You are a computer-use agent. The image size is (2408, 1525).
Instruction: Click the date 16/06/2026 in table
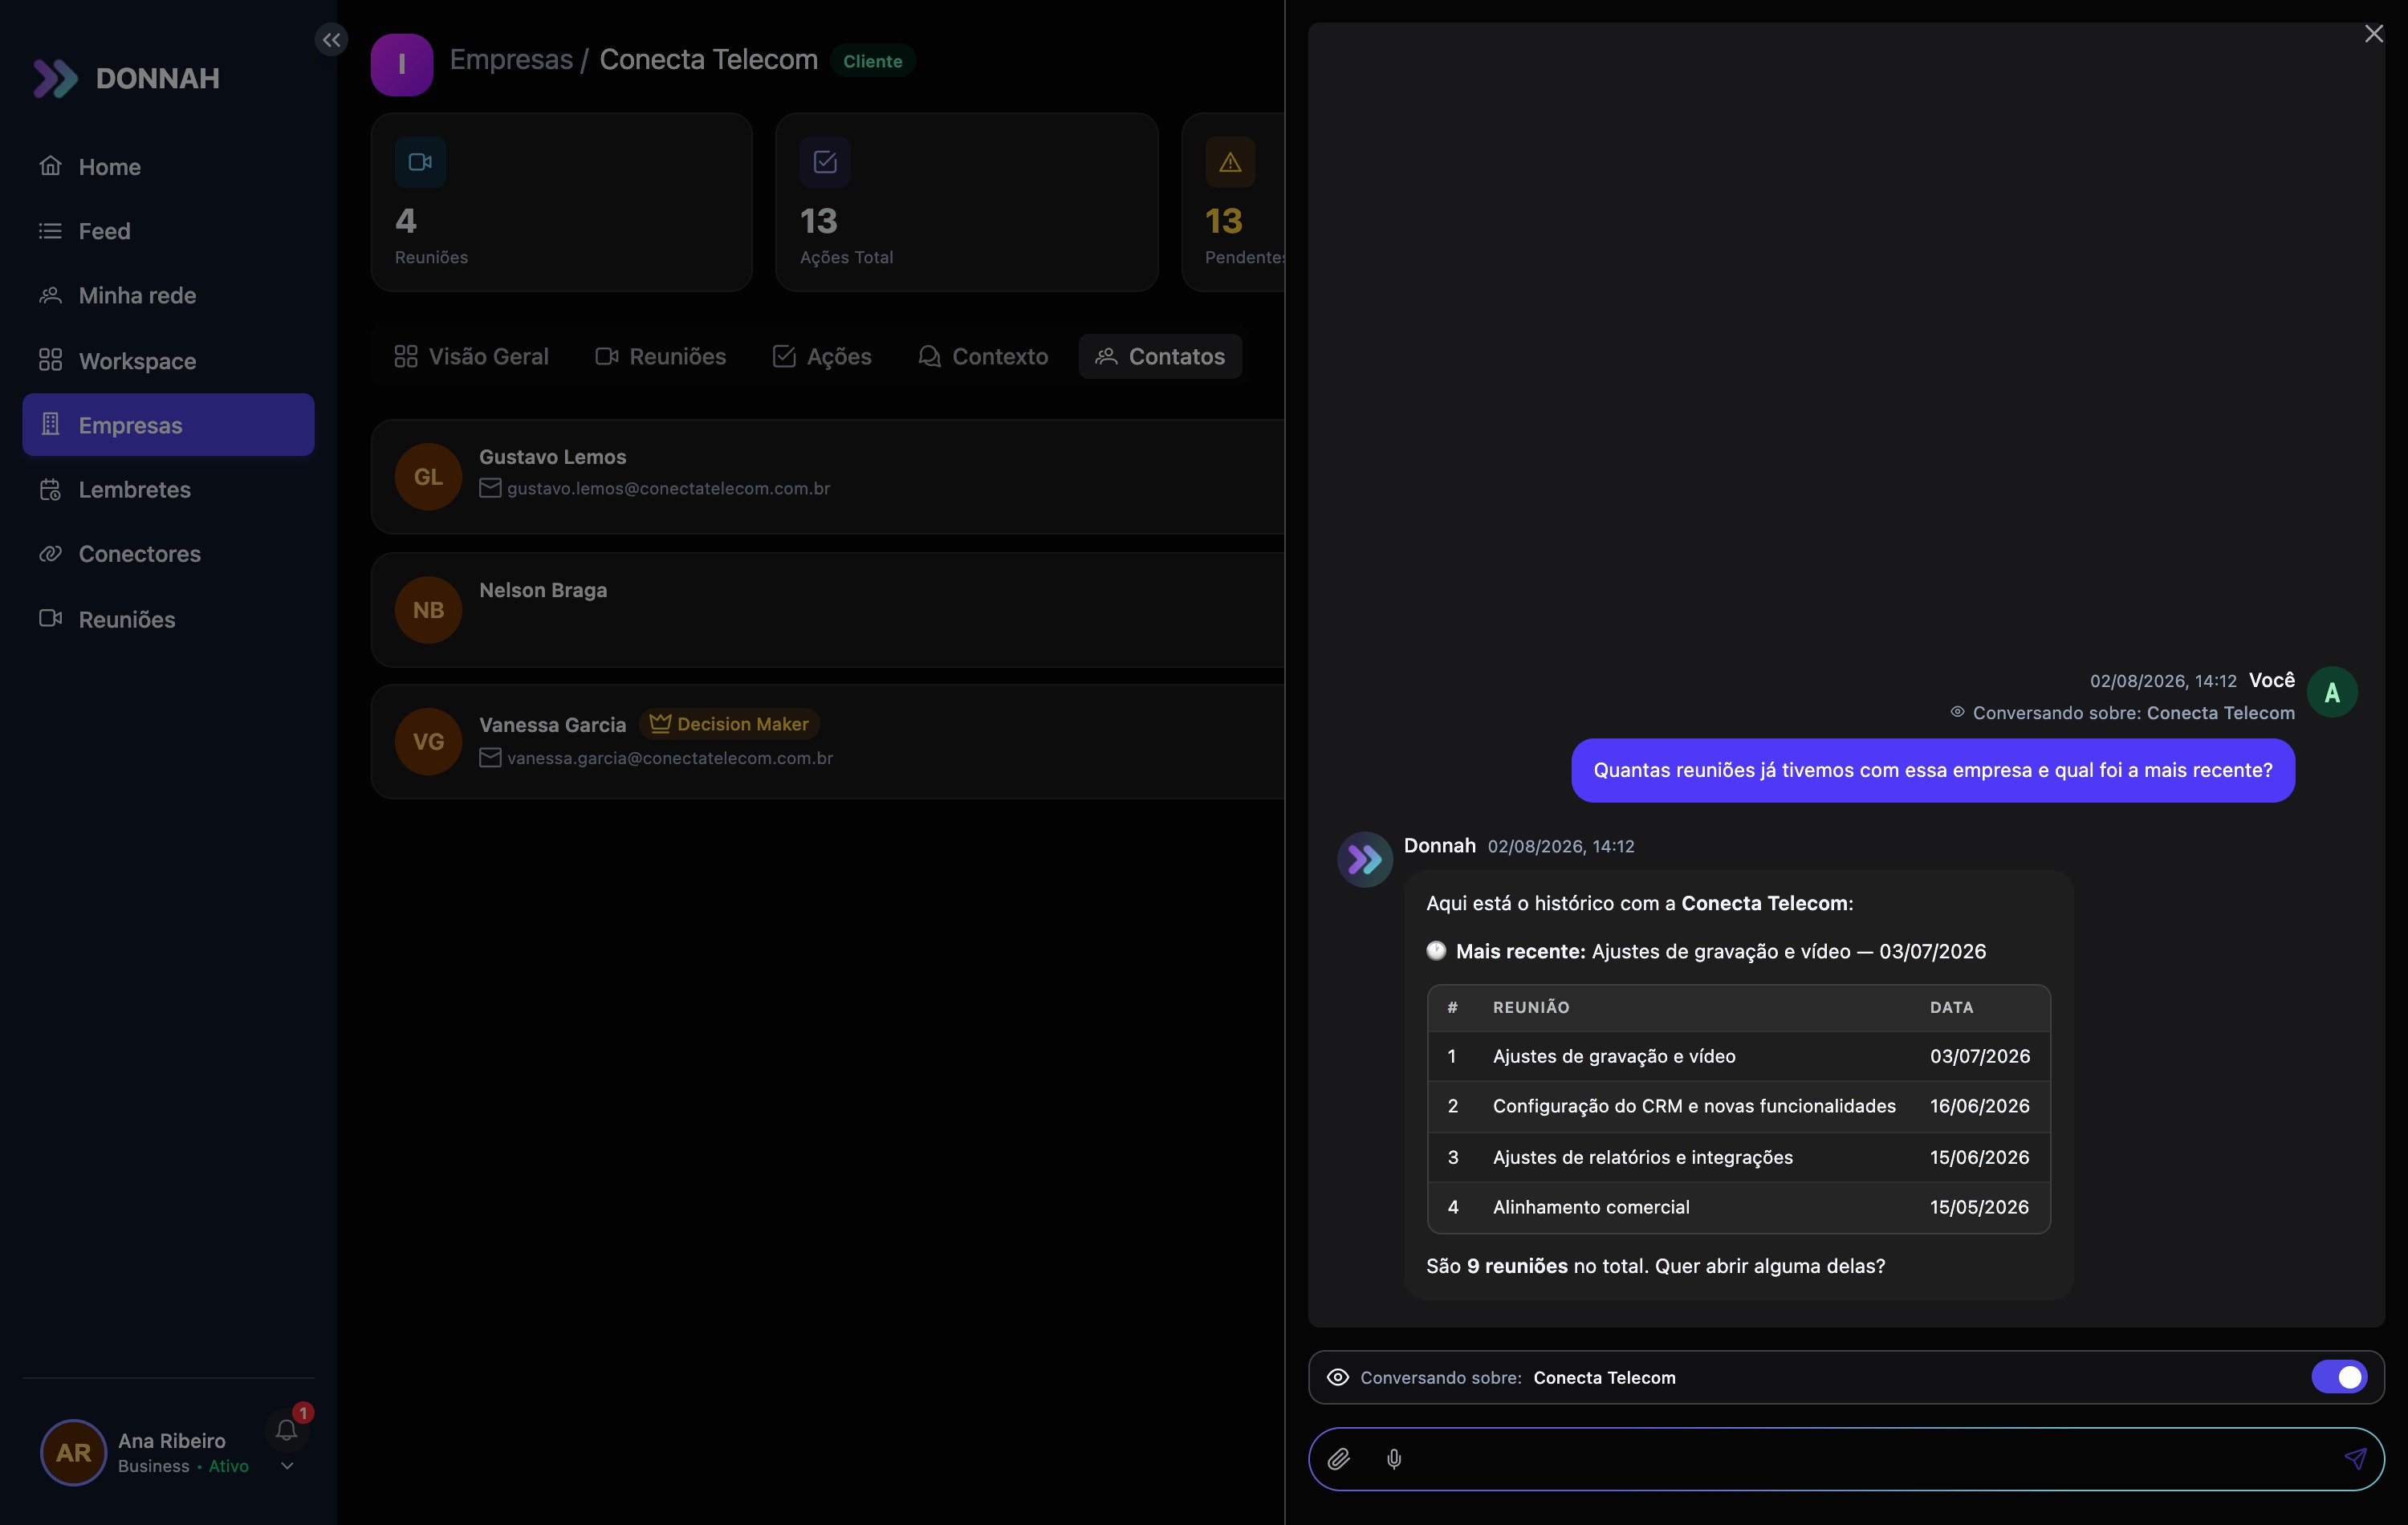(1980, 1107)
